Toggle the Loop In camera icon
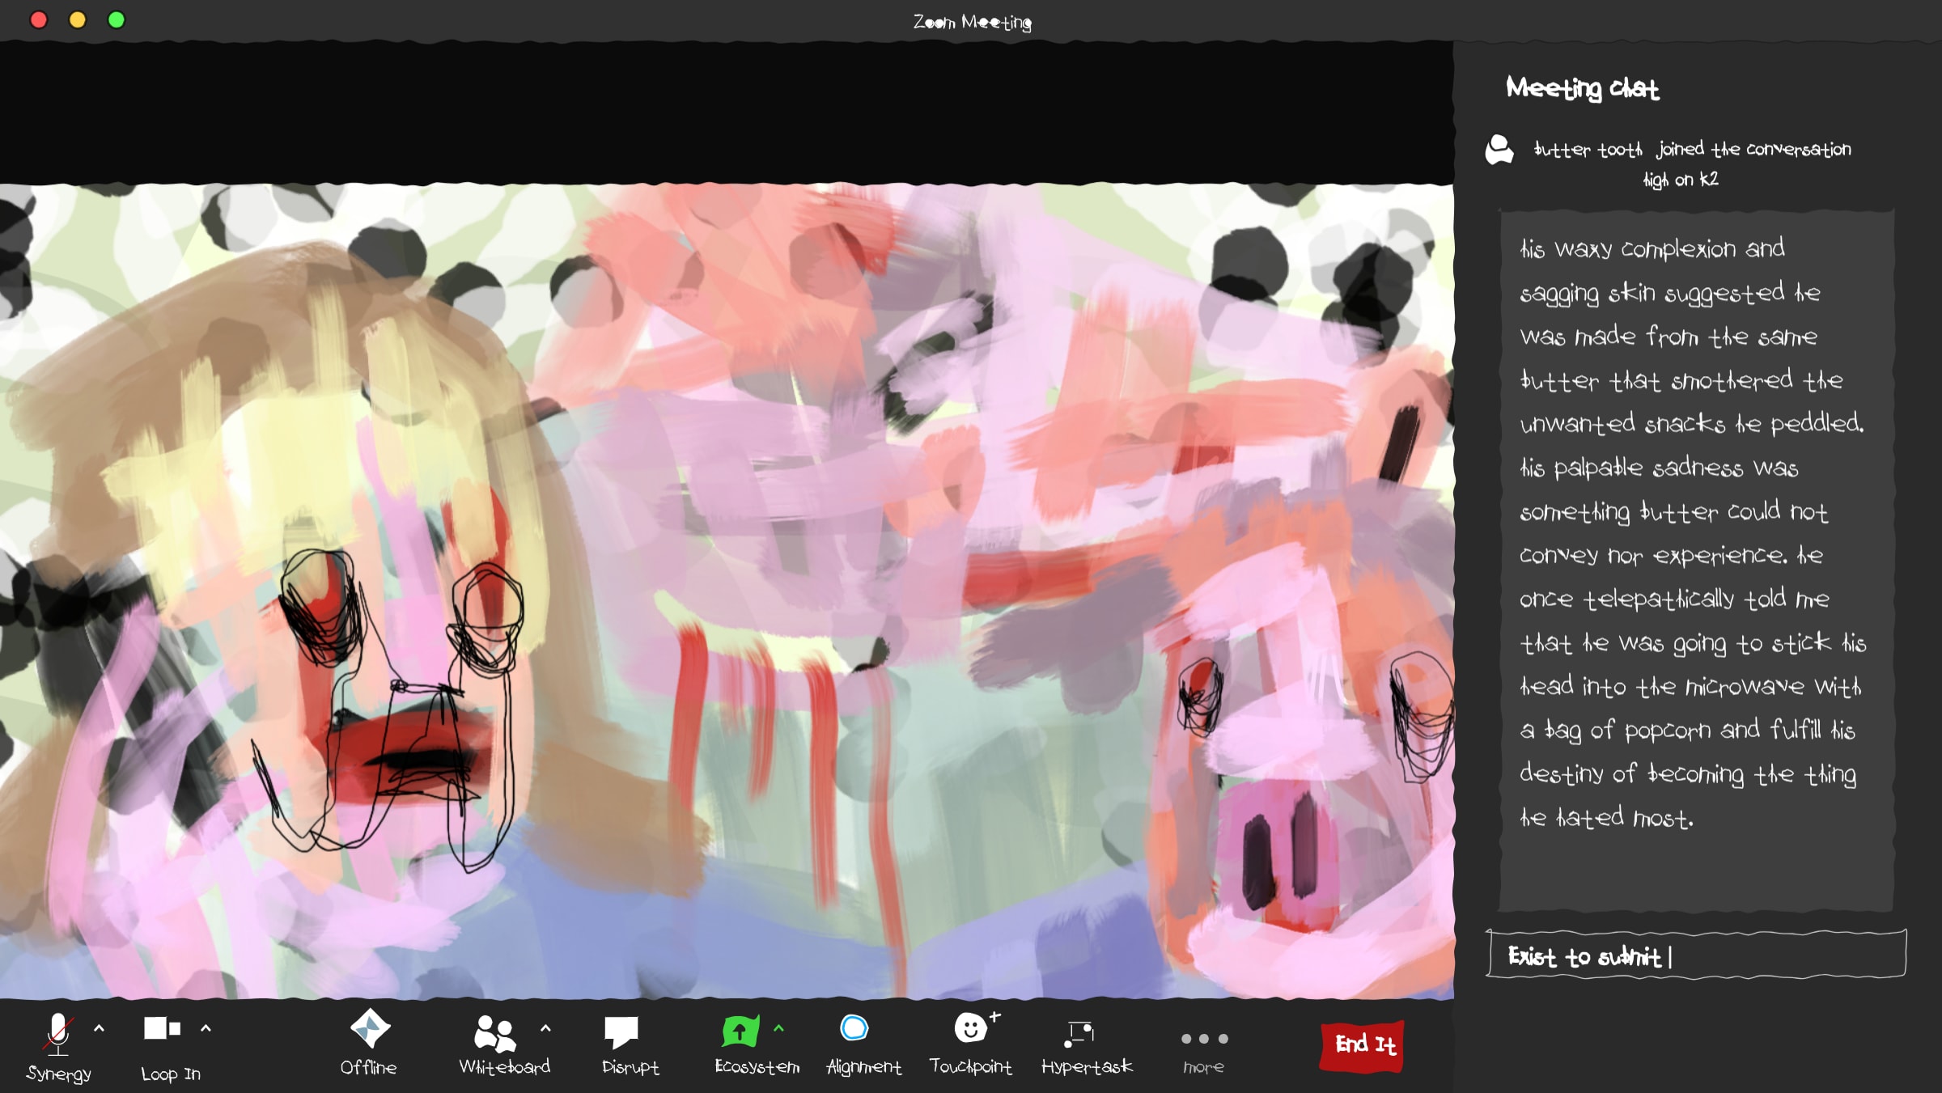The width and height of the screenshot is (1942, 1093). tap(162, 1028)
